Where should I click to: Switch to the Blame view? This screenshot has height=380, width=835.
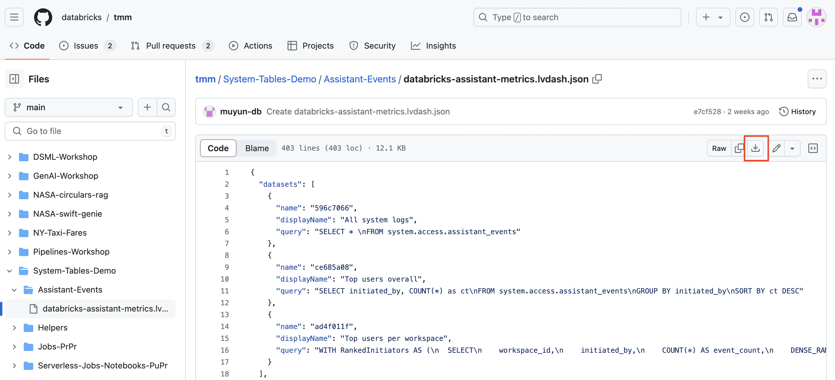click(x=257, y=148)
